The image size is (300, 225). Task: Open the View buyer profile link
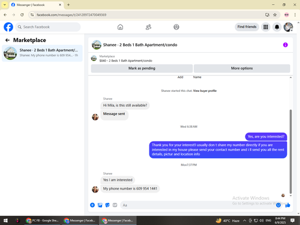[205, 91]
